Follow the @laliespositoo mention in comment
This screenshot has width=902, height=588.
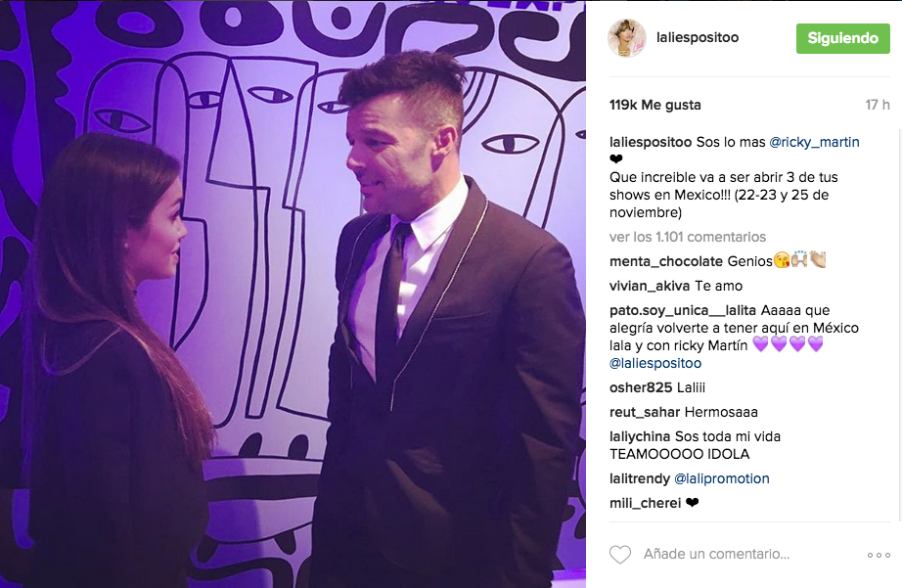point(655,364)
